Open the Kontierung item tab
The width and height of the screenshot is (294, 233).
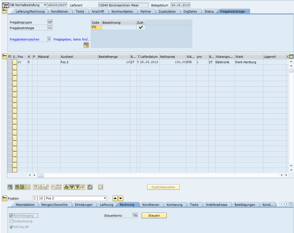[x=174, y=205]
